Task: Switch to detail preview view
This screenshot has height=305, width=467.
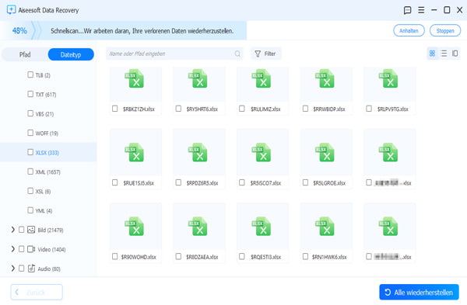Action: point(455,54)
